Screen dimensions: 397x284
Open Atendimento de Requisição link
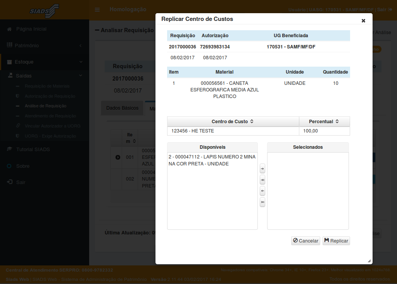pos(50,116)
